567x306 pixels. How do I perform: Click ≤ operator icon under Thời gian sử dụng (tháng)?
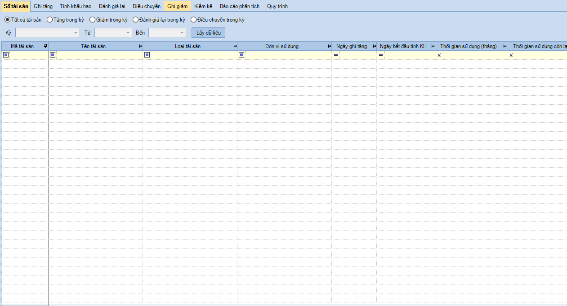click(x=439, y=55)
